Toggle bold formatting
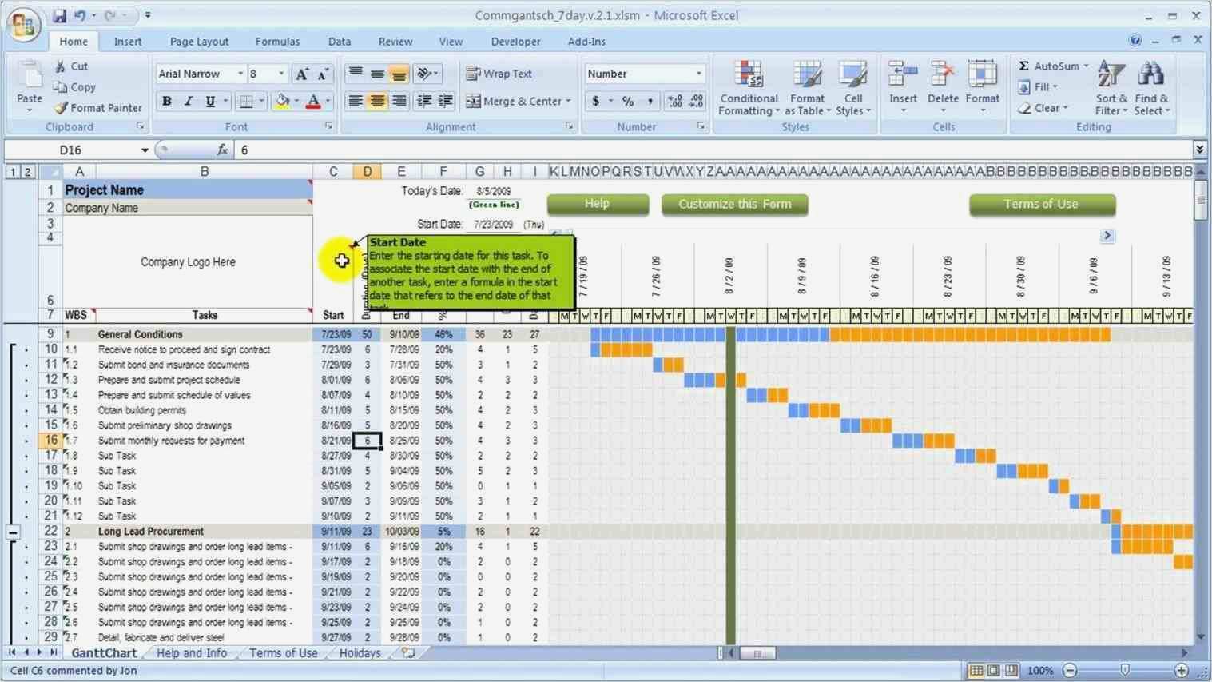The width and height of the screenshot is (1212, 682). tap(165, 101)
